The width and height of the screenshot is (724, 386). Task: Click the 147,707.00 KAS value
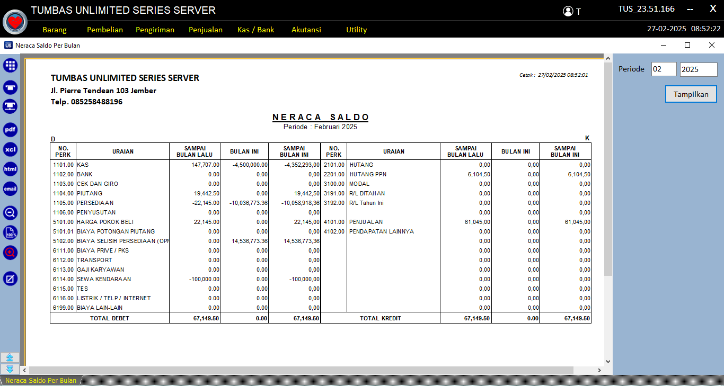click(x=206, y=165)
